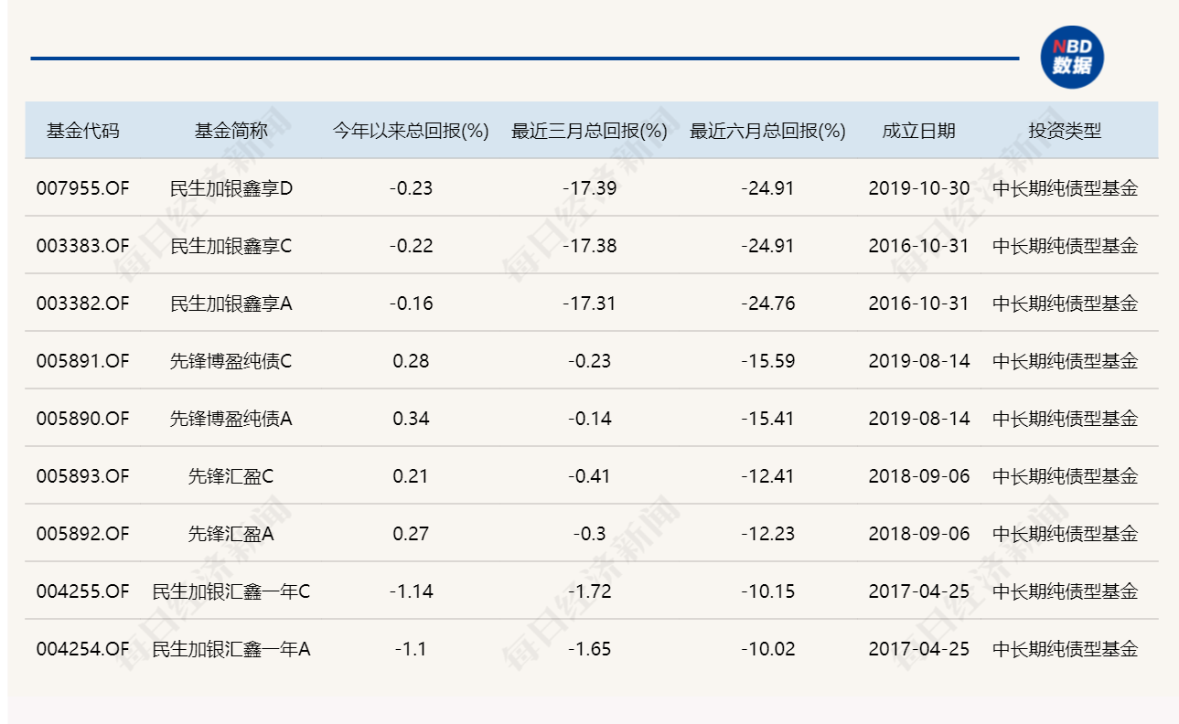Click the 基金代码 column header
Viewport: 1179px width, 724px height.
click(x=83, y=131)
